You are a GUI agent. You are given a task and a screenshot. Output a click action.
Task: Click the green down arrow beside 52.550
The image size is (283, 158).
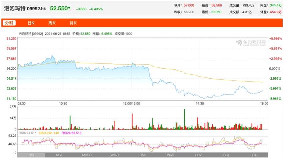69,8
